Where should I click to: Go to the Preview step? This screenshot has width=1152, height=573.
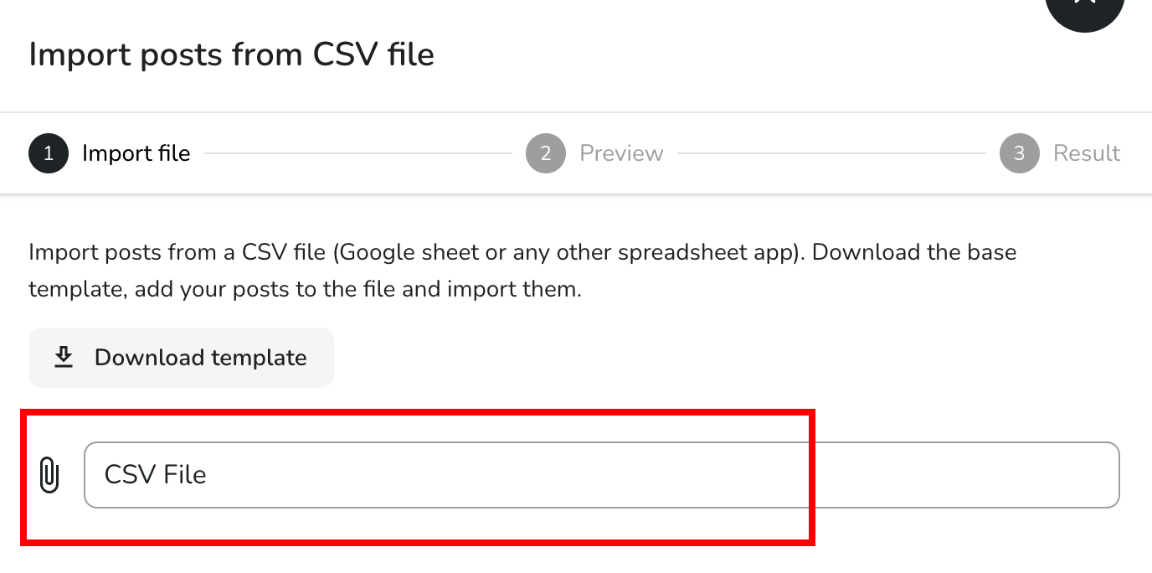click(621, 153)
